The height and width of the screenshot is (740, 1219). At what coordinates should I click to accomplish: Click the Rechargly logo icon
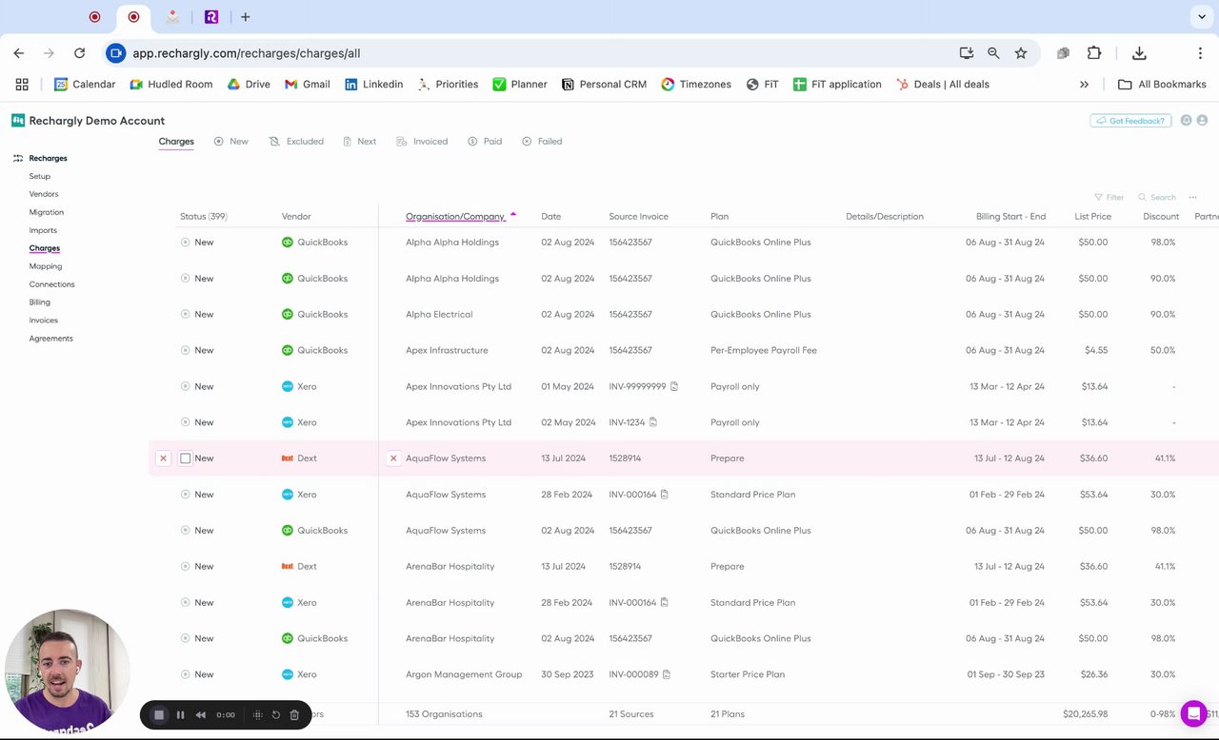(18, 121)
